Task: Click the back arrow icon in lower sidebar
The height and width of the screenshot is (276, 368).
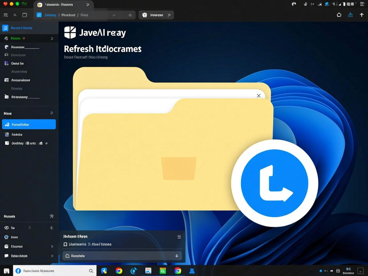Action: 52,228
